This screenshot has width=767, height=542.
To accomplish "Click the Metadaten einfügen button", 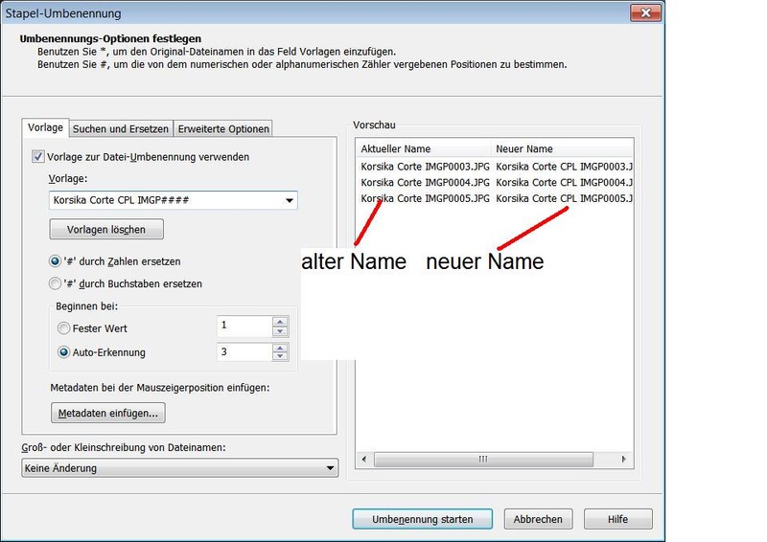I will point(108,413).
